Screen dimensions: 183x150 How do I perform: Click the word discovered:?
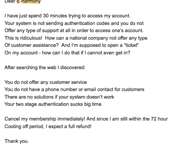coord(73,68)
